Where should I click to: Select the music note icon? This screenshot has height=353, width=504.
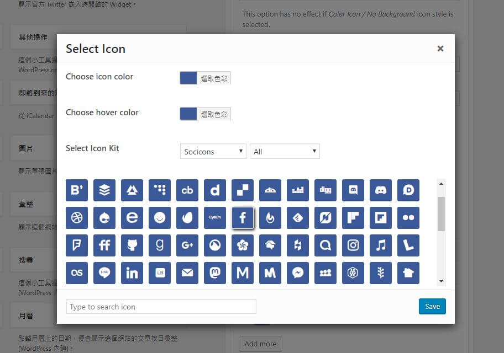point(381,245)
